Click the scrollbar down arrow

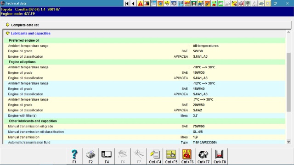point(288,142)
